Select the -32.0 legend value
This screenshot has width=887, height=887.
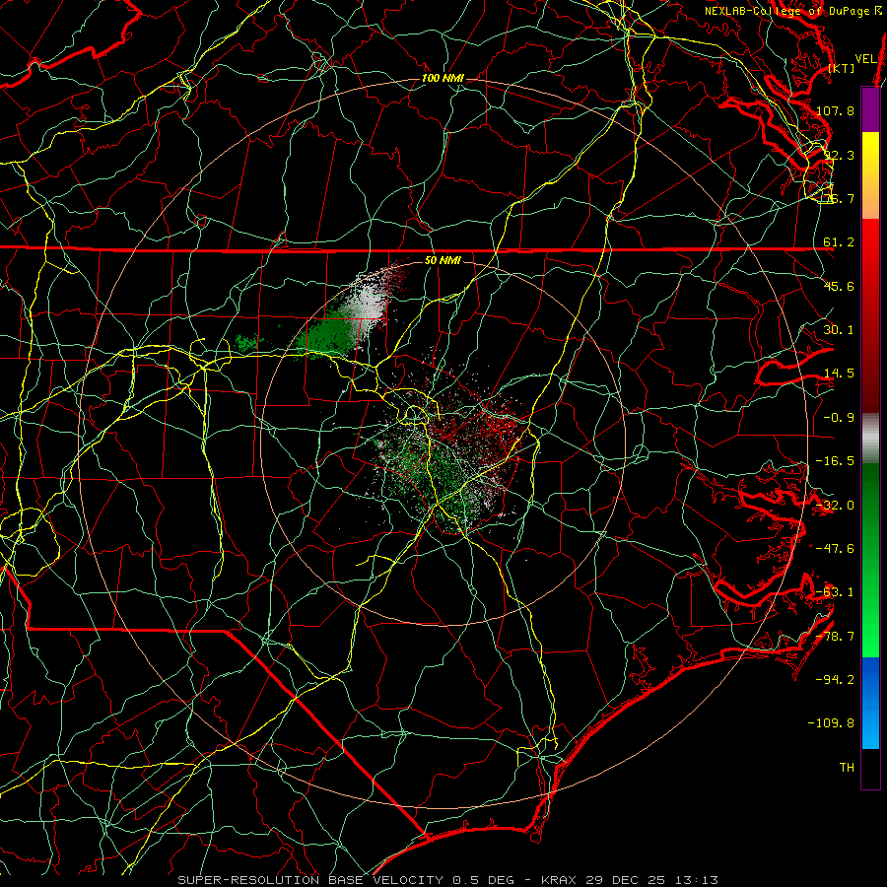pyautogui.click(x=835, y=506)
